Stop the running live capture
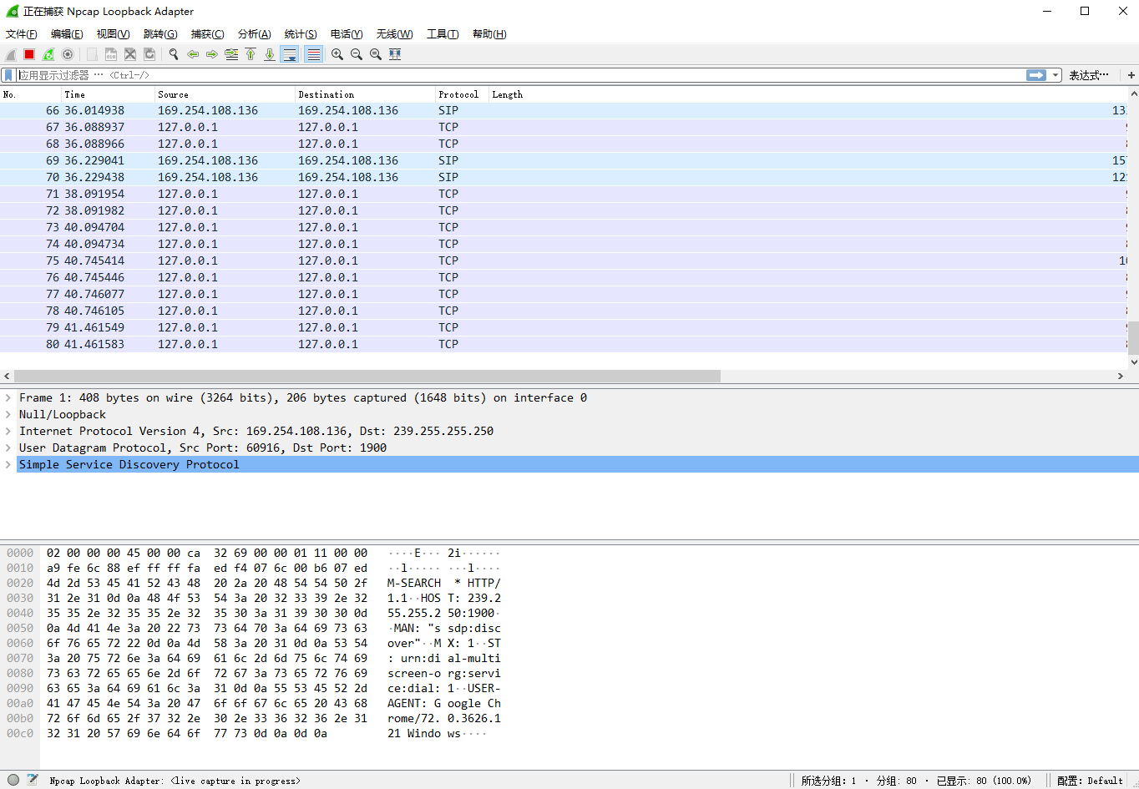Image resolution: width=1139 pixels, height=789 pixels. [x=28, y=53]
